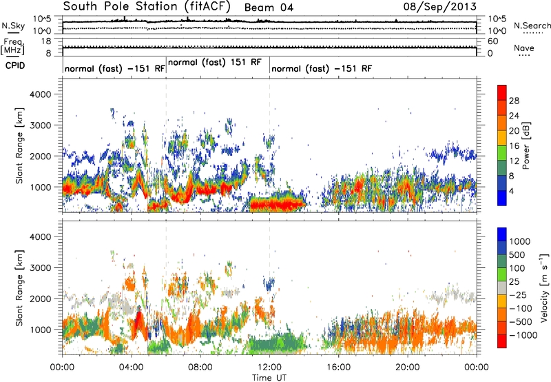
Task: Click the red top segment of Power color bar
Action: coord(502,92)
